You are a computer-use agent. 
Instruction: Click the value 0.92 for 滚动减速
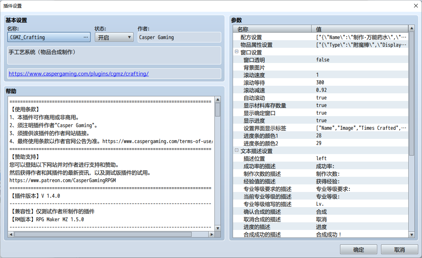pyautogui.click(x=321, y=90)
